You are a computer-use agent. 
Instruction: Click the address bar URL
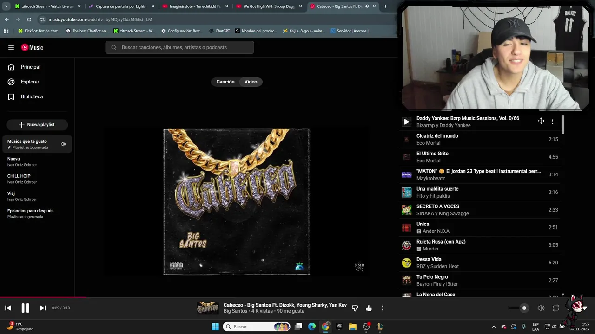click(x=100, y=19)
